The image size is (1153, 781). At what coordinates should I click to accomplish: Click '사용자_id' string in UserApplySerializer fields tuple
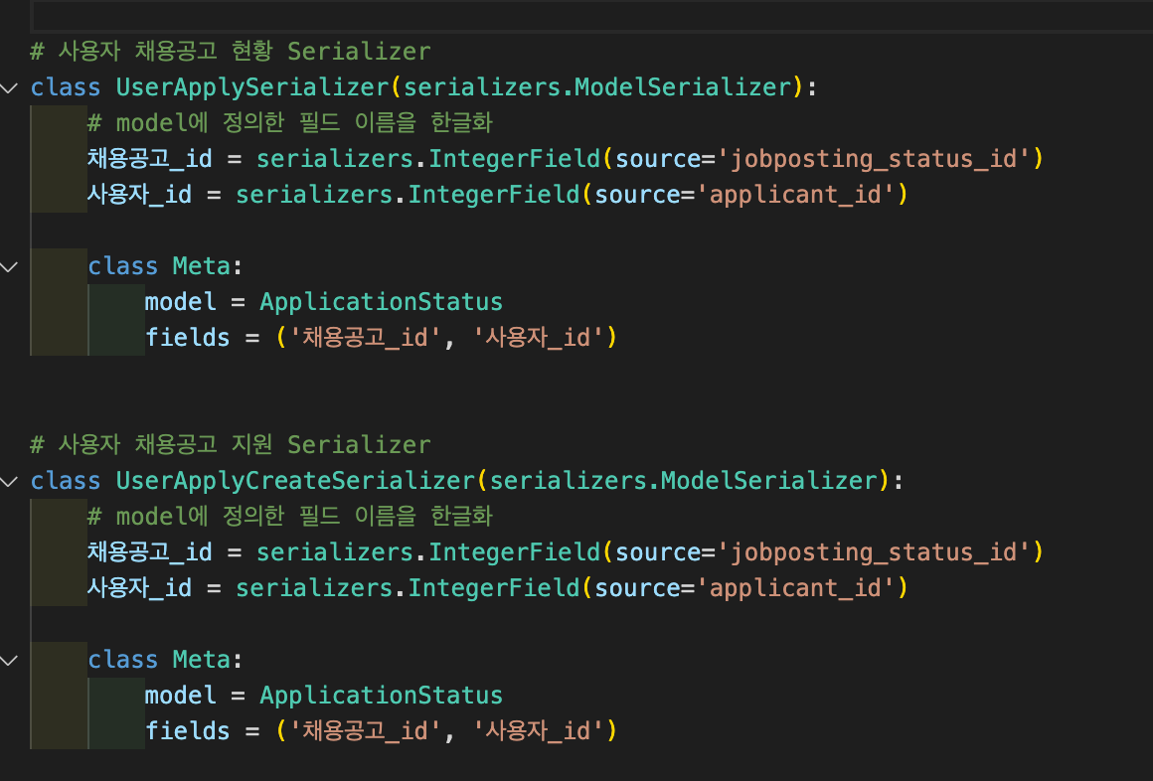click(538, 338)
